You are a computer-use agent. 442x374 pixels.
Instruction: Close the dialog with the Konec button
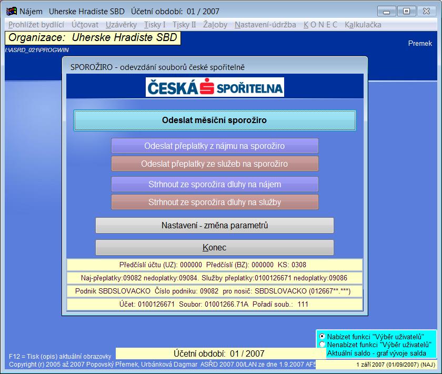click(215, 247)
